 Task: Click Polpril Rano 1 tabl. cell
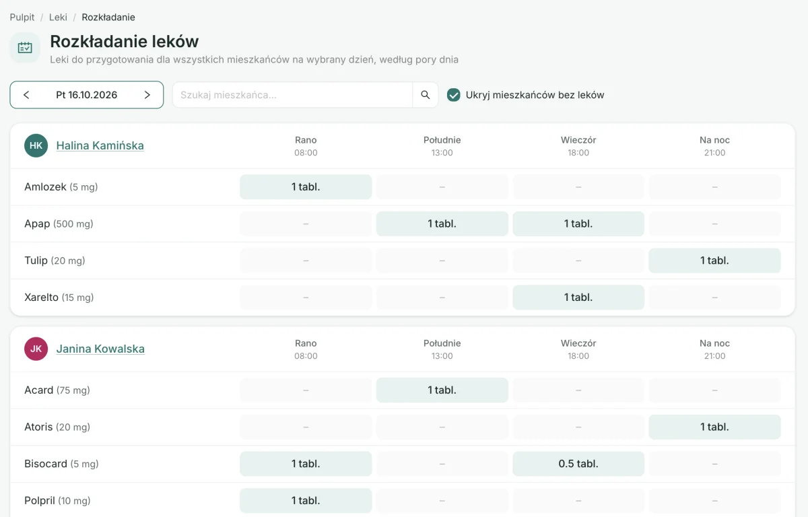(306, 501)
